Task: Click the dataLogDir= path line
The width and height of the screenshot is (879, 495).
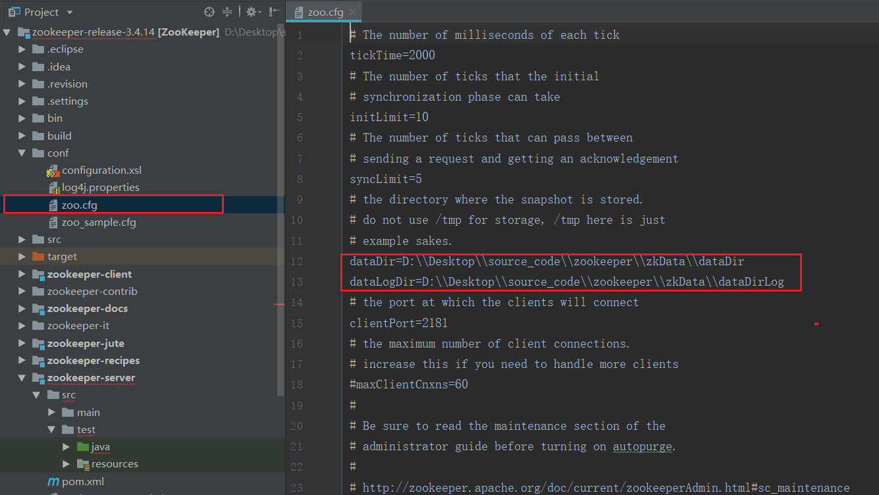Action: coord(567,282)
